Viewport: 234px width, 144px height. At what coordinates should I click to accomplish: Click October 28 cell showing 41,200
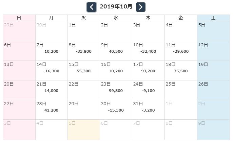[52, 110]
